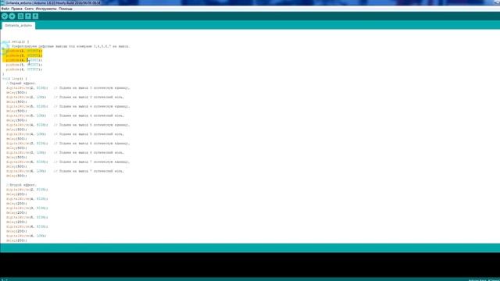500x281 pixels.
Task: Open the Помощь menu
Action: (66, 9)
